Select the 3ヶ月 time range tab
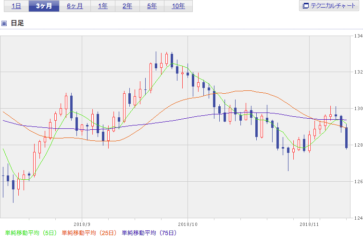 44,6
